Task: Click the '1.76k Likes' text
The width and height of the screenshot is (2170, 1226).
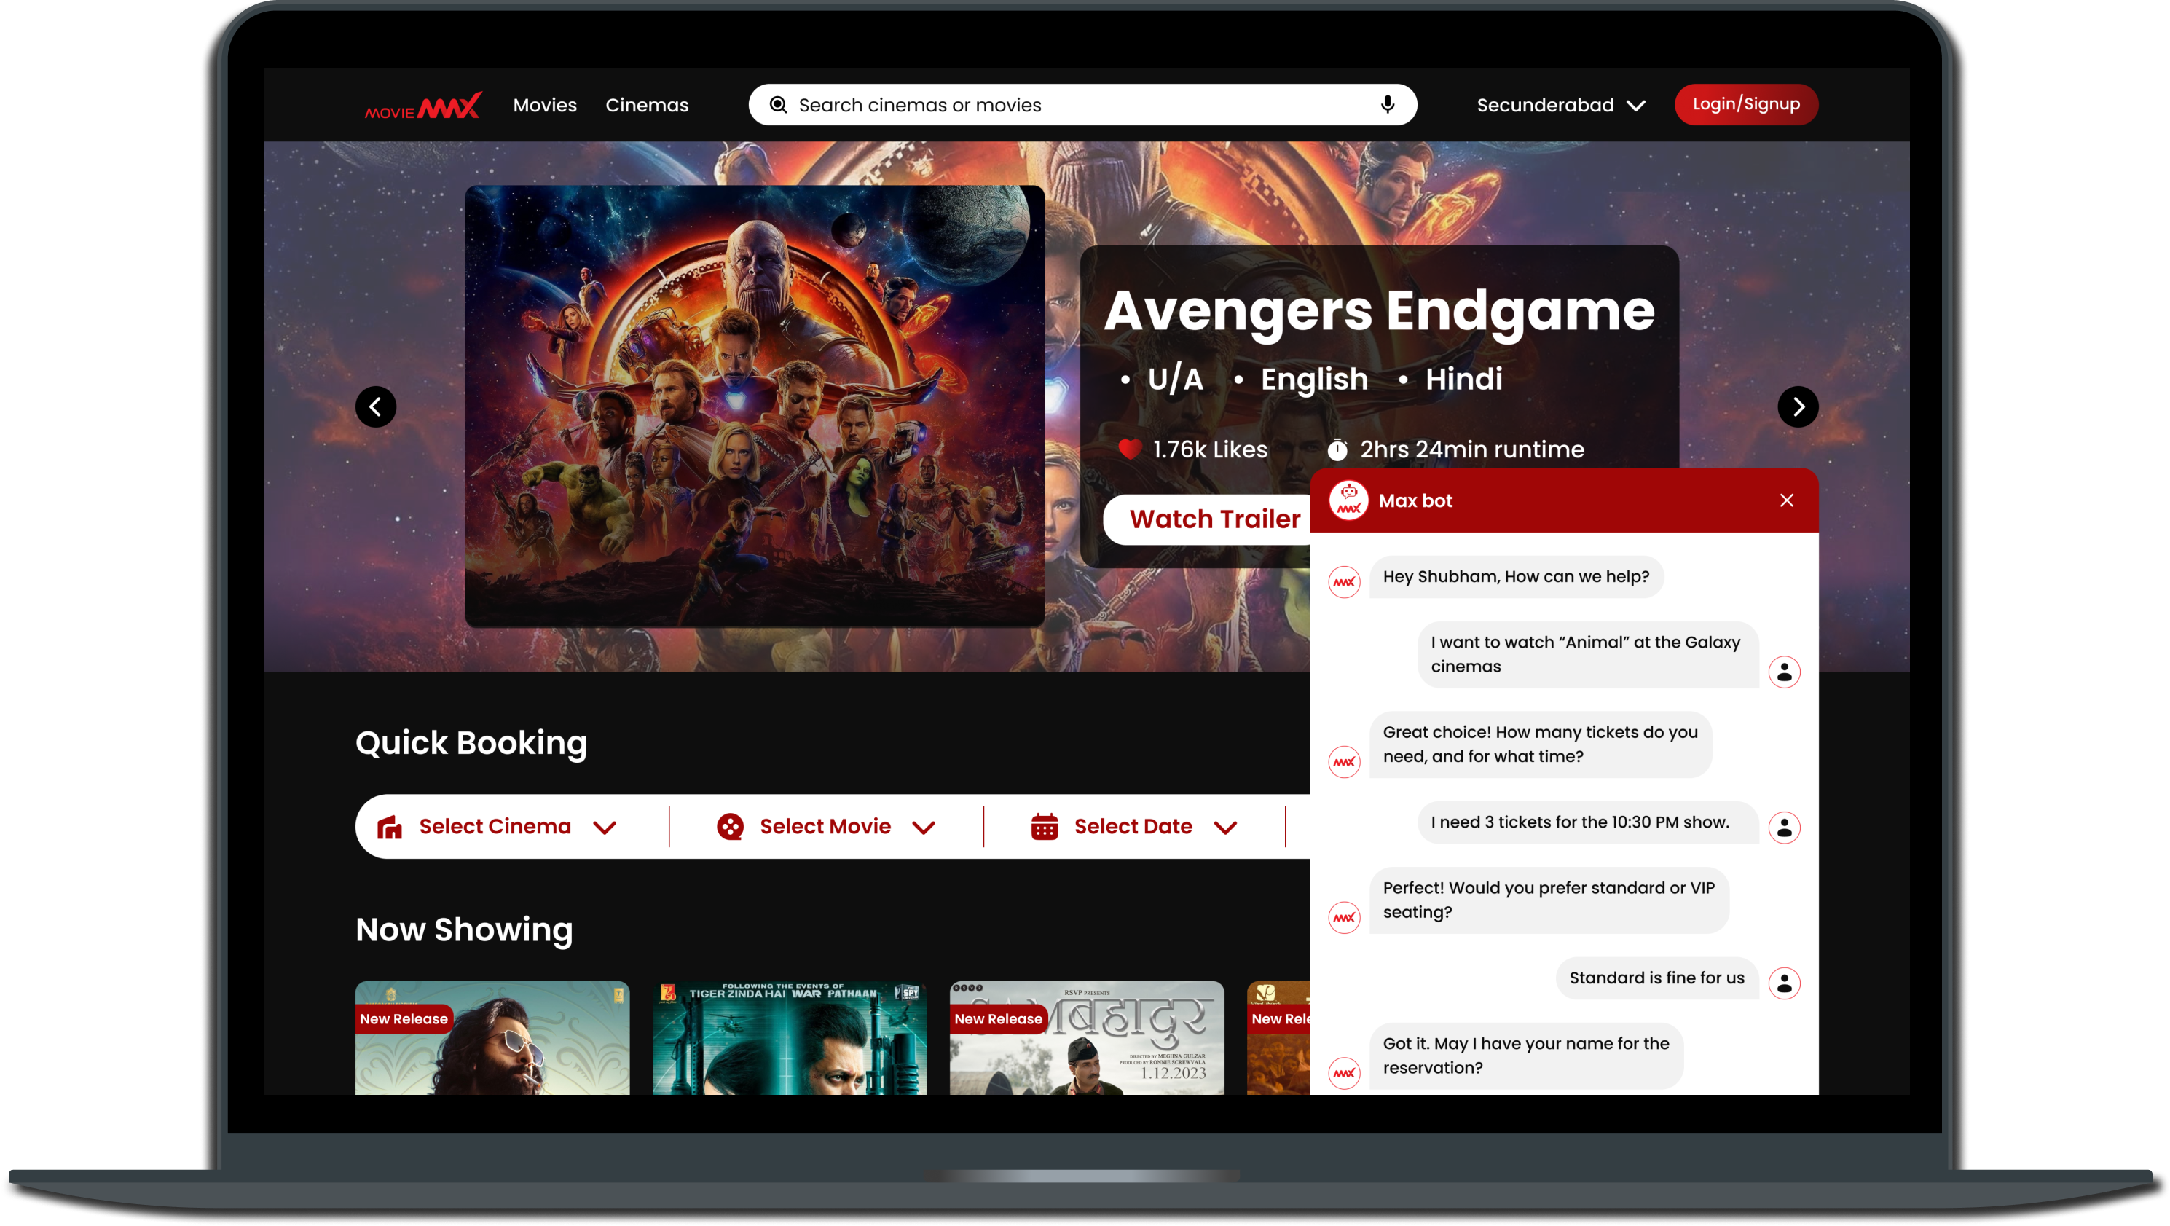Action: [x=1210, y=449]
